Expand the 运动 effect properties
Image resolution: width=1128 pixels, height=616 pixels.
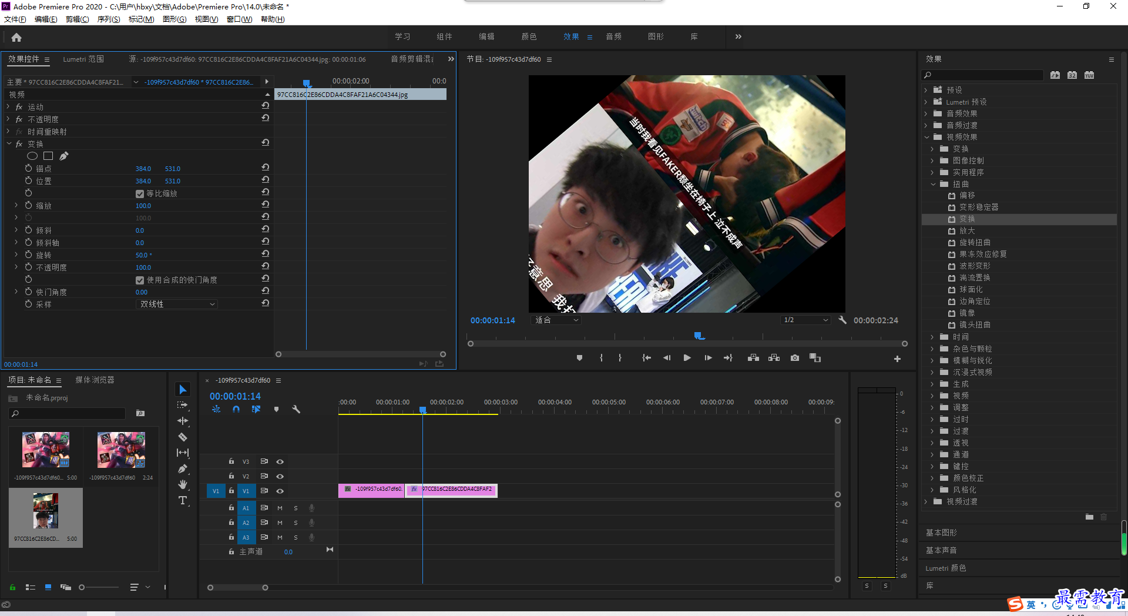pyautogui.click(x=8, y=107)
